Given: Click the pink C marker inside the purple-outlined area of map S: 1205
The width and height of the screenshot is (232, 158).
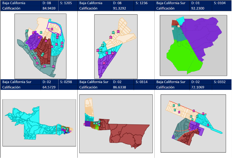Looking at the screenshot, I should point(52,29).
